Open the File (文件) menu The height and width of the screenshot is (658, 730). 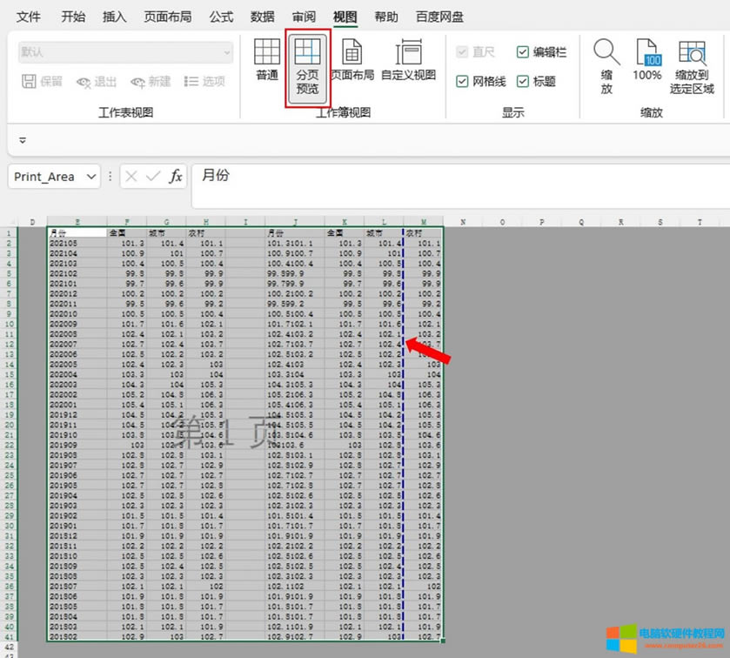[29, 17]
